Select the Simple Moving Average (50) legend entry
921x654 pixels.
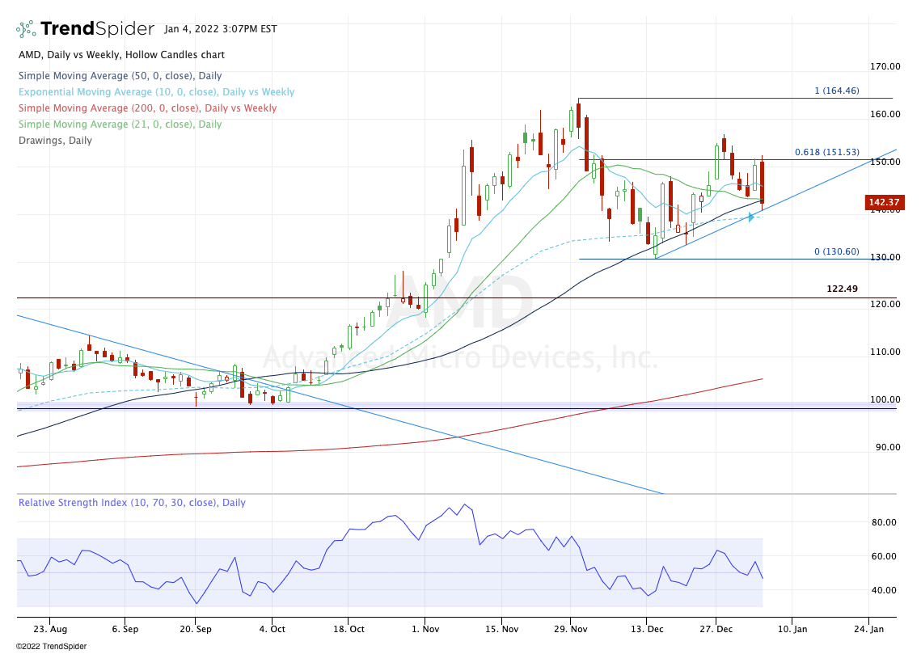[120, 76]
